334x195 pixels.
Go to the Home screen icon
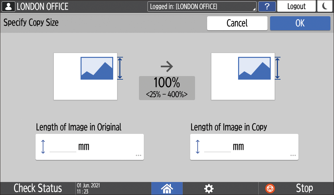point(167,188)
